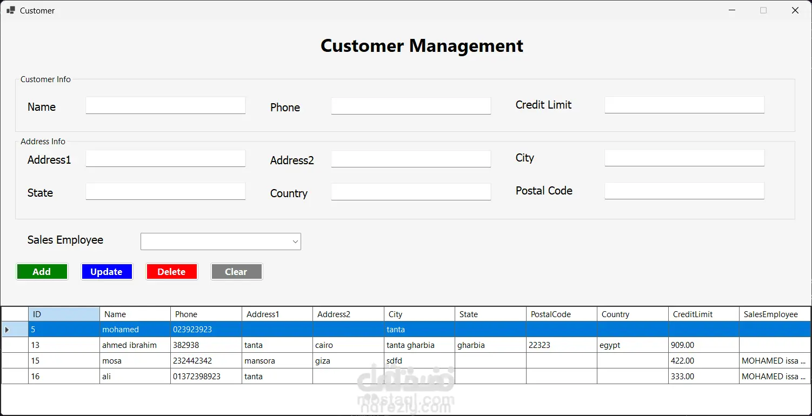The width and height of the screenshot is (812, 416).
Task: Click the Country column header
Action: click(x=633, y=314)
